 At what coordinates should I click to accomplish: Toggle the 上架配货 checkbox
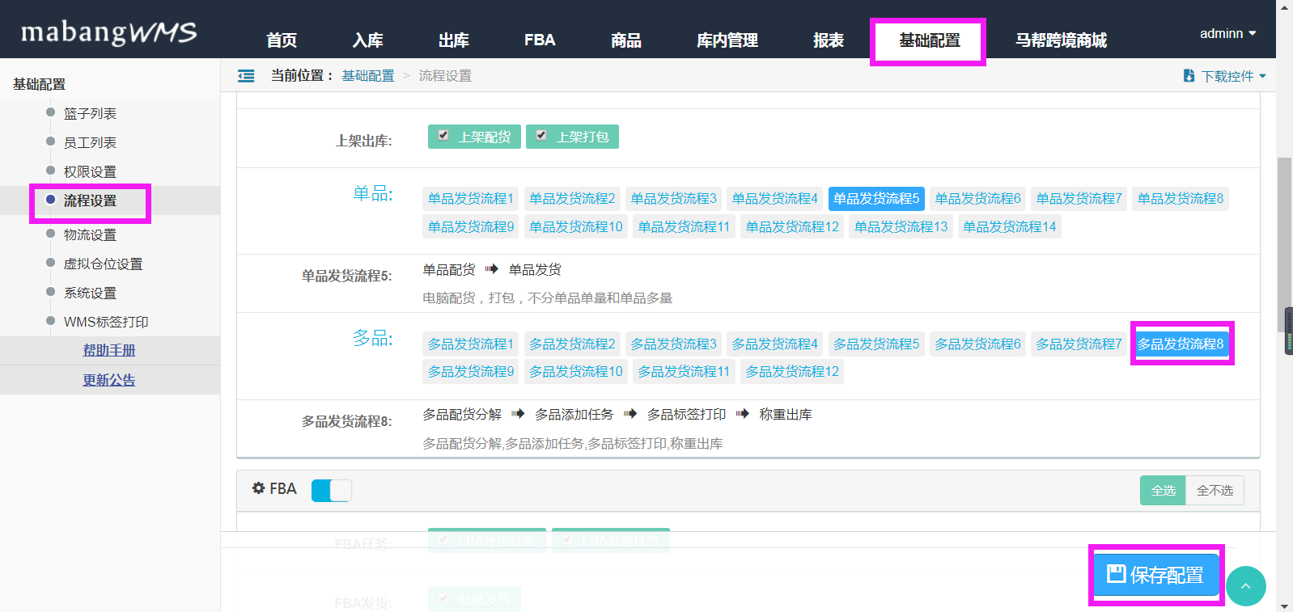pyautogui.click(x=443, y=136)
